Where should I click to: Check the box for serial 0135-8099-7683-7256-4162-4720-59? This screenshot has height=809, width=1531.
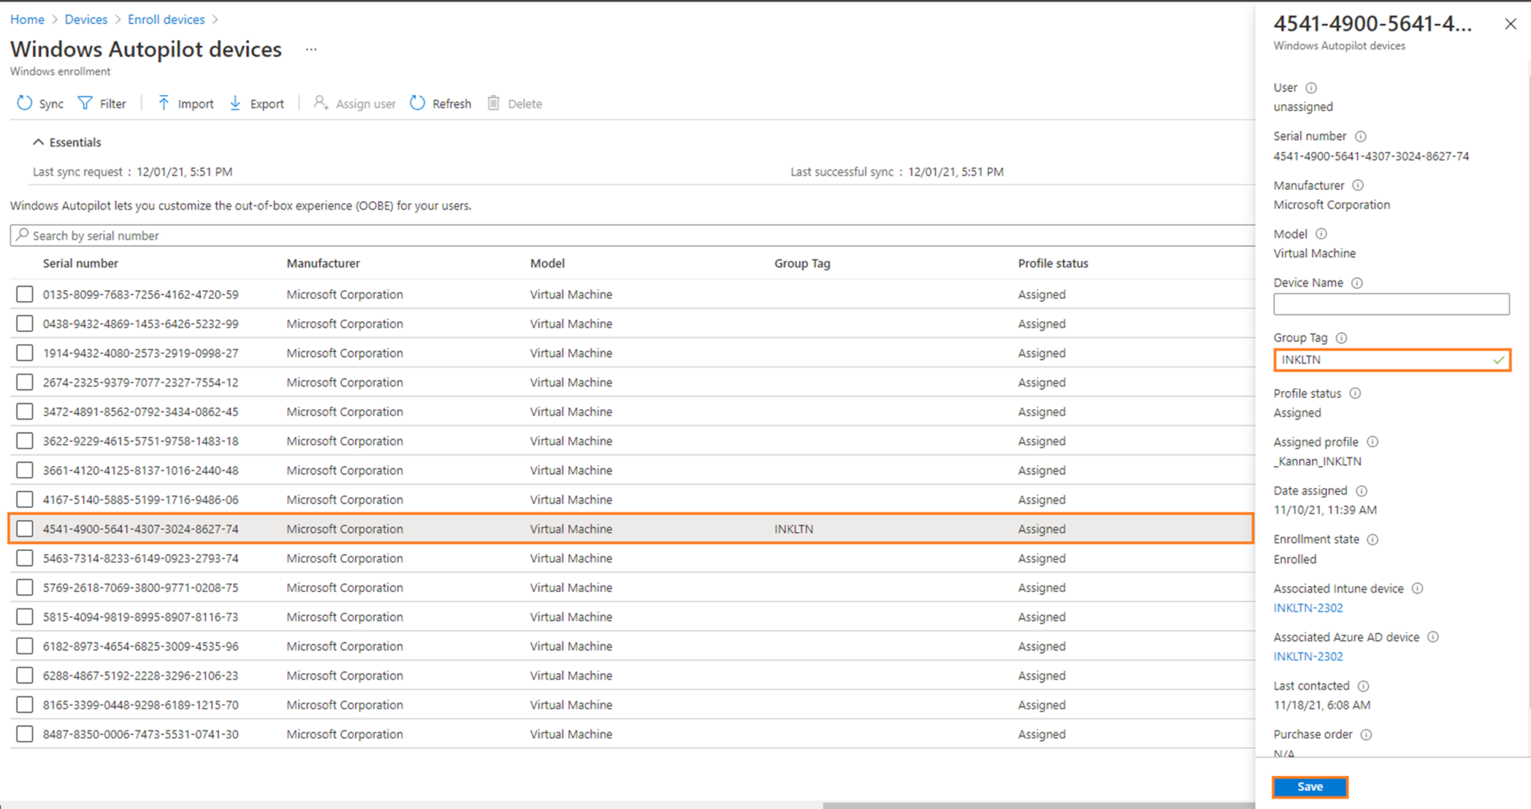coord(25,294)
